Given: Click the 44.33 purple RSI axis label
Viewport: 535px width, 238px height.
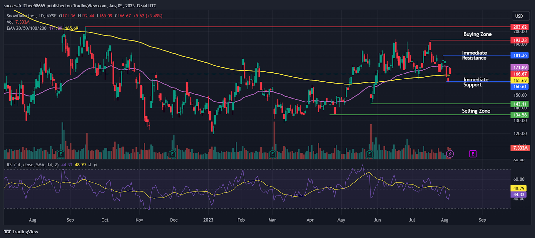Looking at the screenshot, I should coord(519,194).
